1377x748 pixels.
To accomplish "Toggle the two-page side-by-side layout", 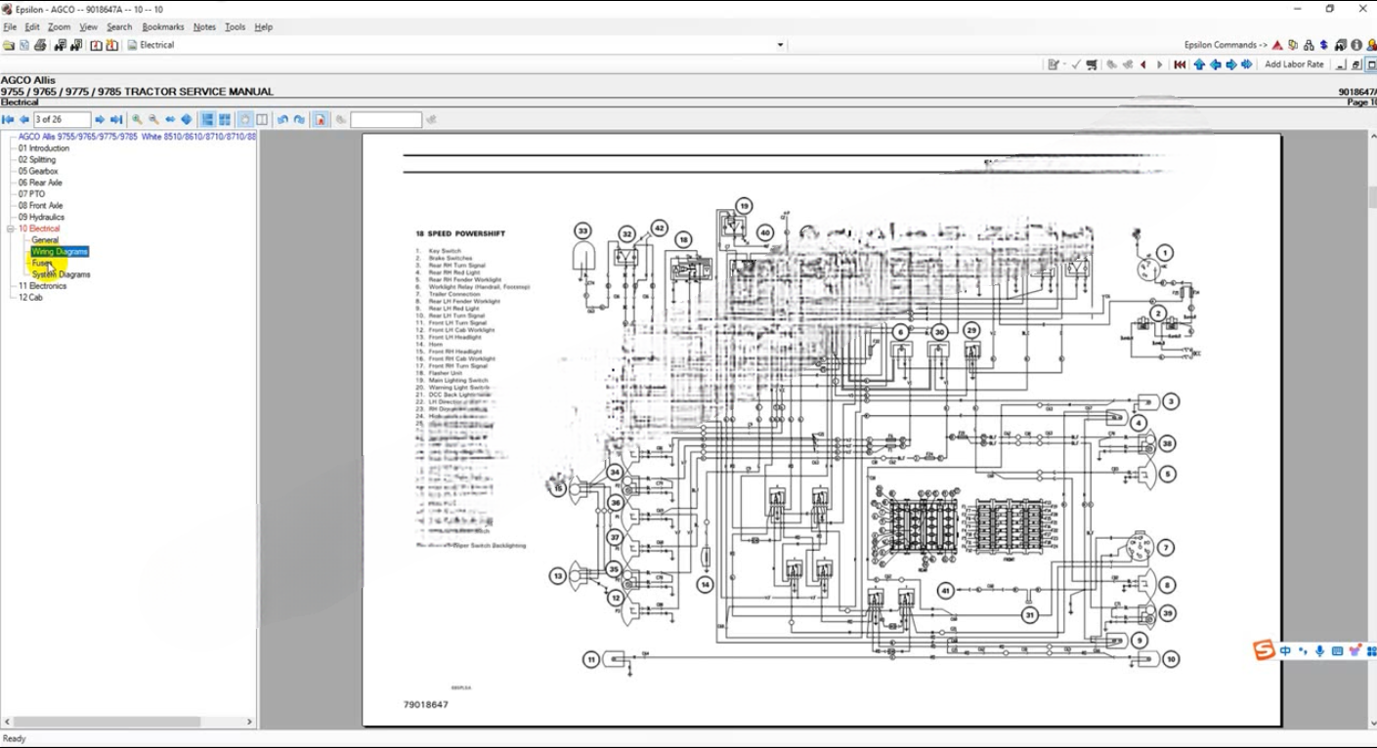I will (x=262, y=120).
